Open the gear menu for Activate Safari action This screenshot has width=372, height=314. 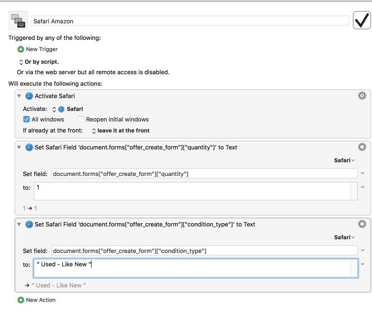coord(362,95)
